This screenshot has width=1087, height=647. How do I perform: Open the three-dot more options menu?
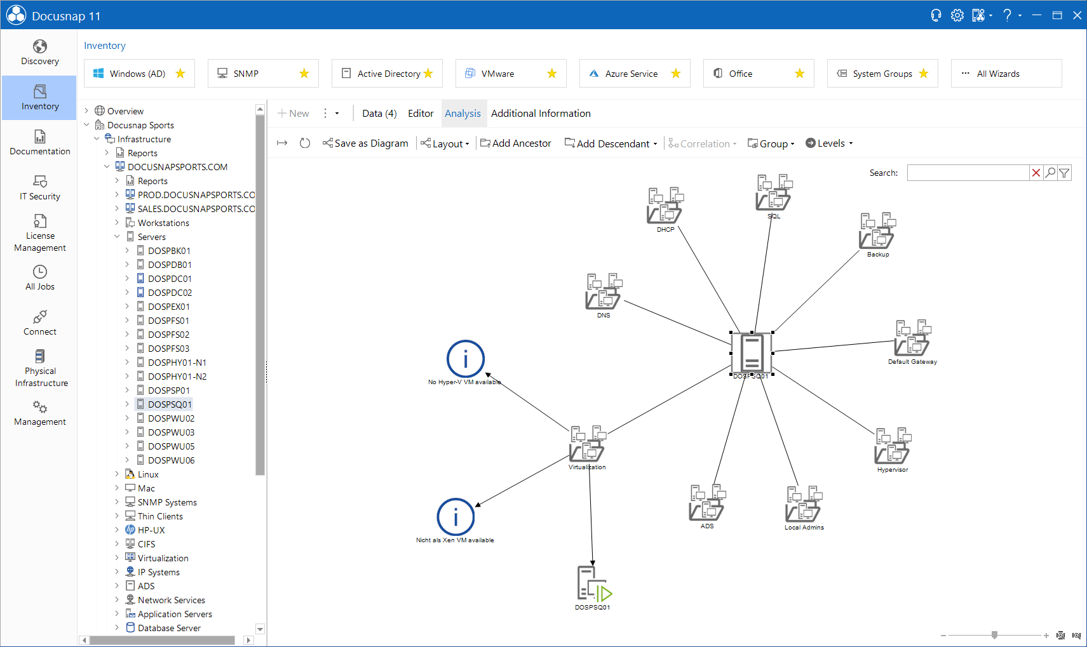[x=325, y=113]
